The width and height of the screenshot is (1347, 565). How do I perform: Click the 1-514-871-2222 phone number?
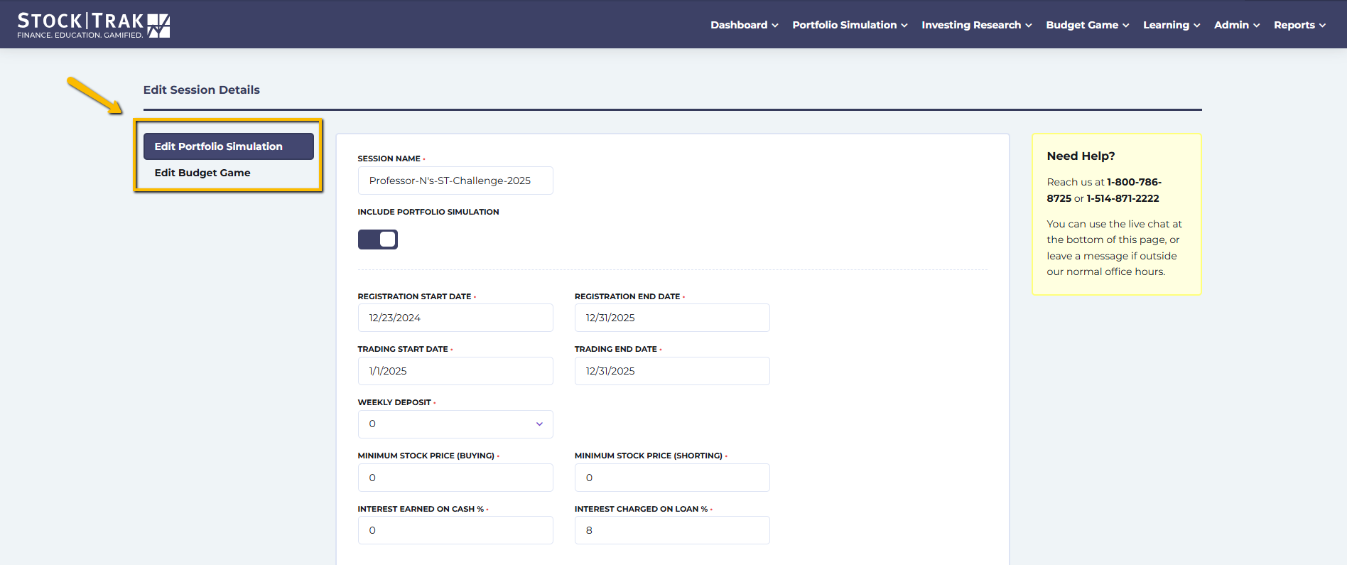tap(1122, 198)
